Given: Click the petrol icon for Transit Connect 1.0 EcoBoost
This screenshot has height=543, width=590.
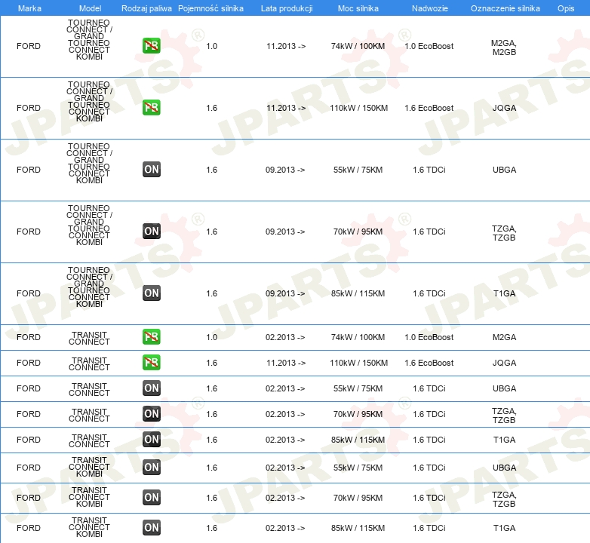Looking at the screenshot, I should click(x=151, y=336).
